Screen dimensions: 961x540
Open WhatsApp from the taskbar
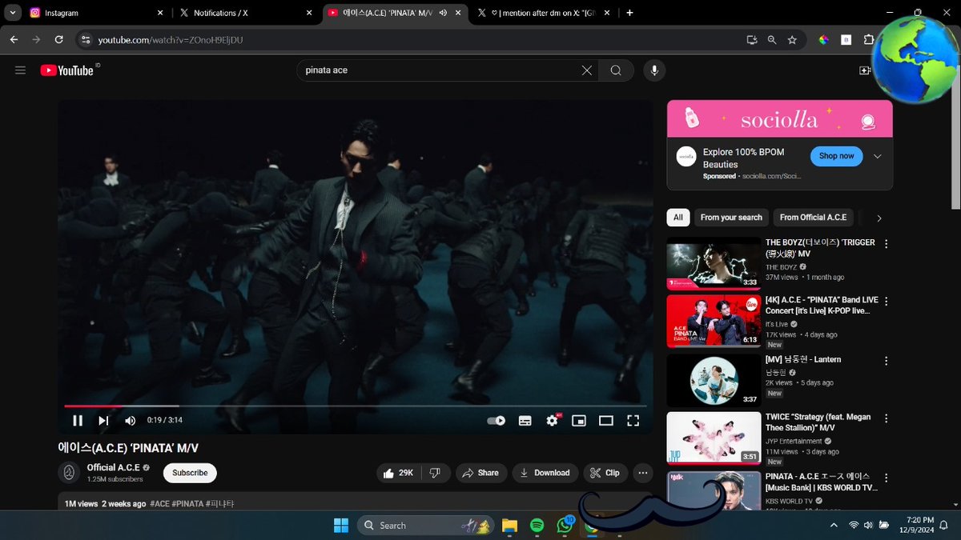[565, 526]
